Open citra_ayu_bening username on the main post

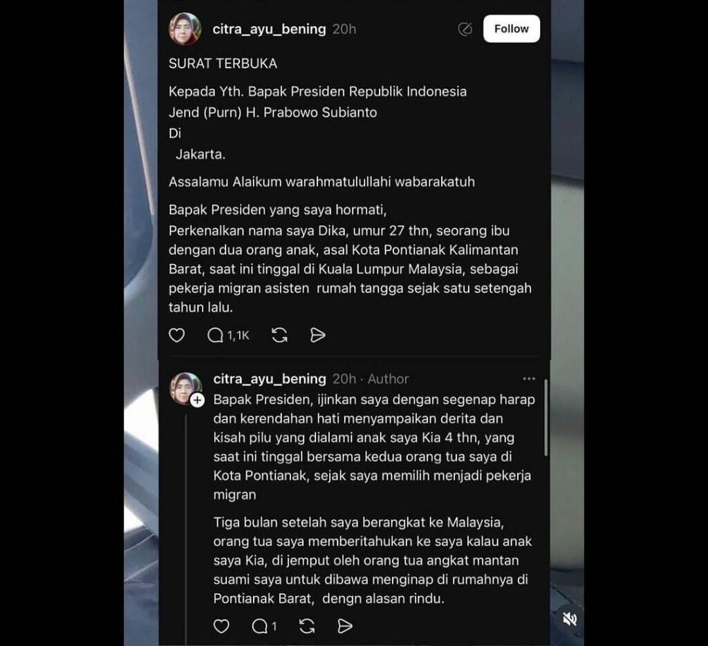pos(269,29)
